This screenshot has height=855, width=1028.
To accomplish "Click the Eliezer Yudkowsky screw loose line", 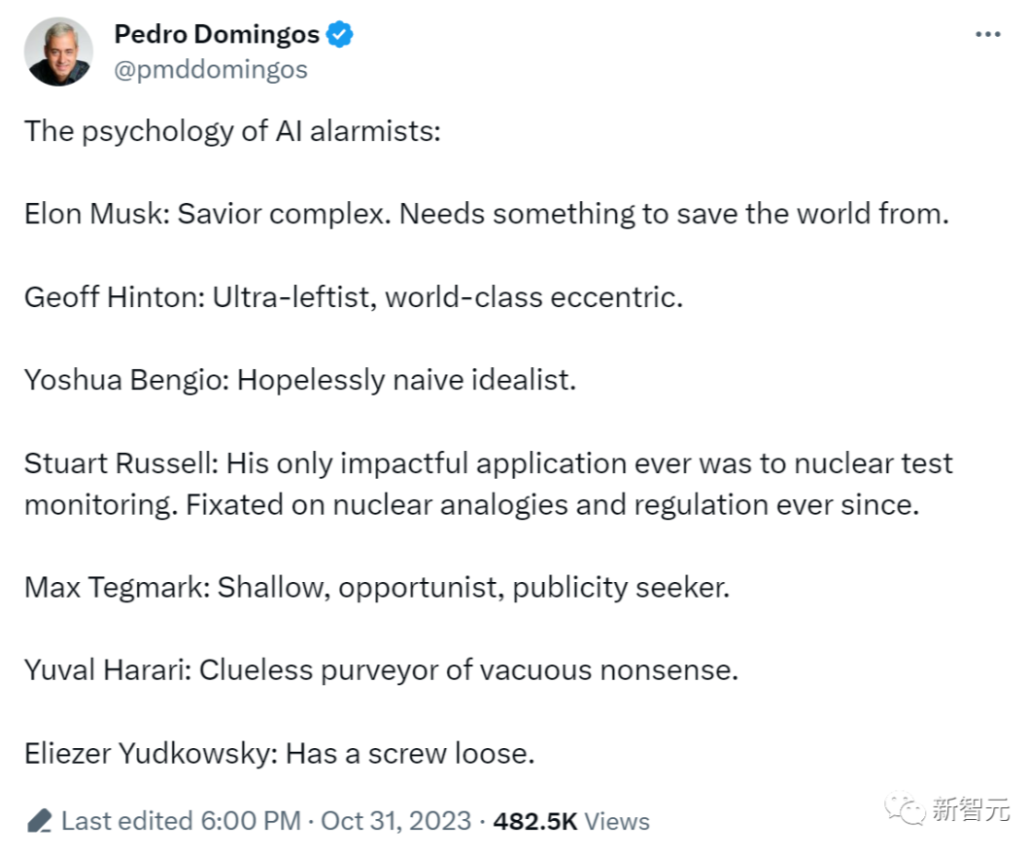I will point(280,753).
